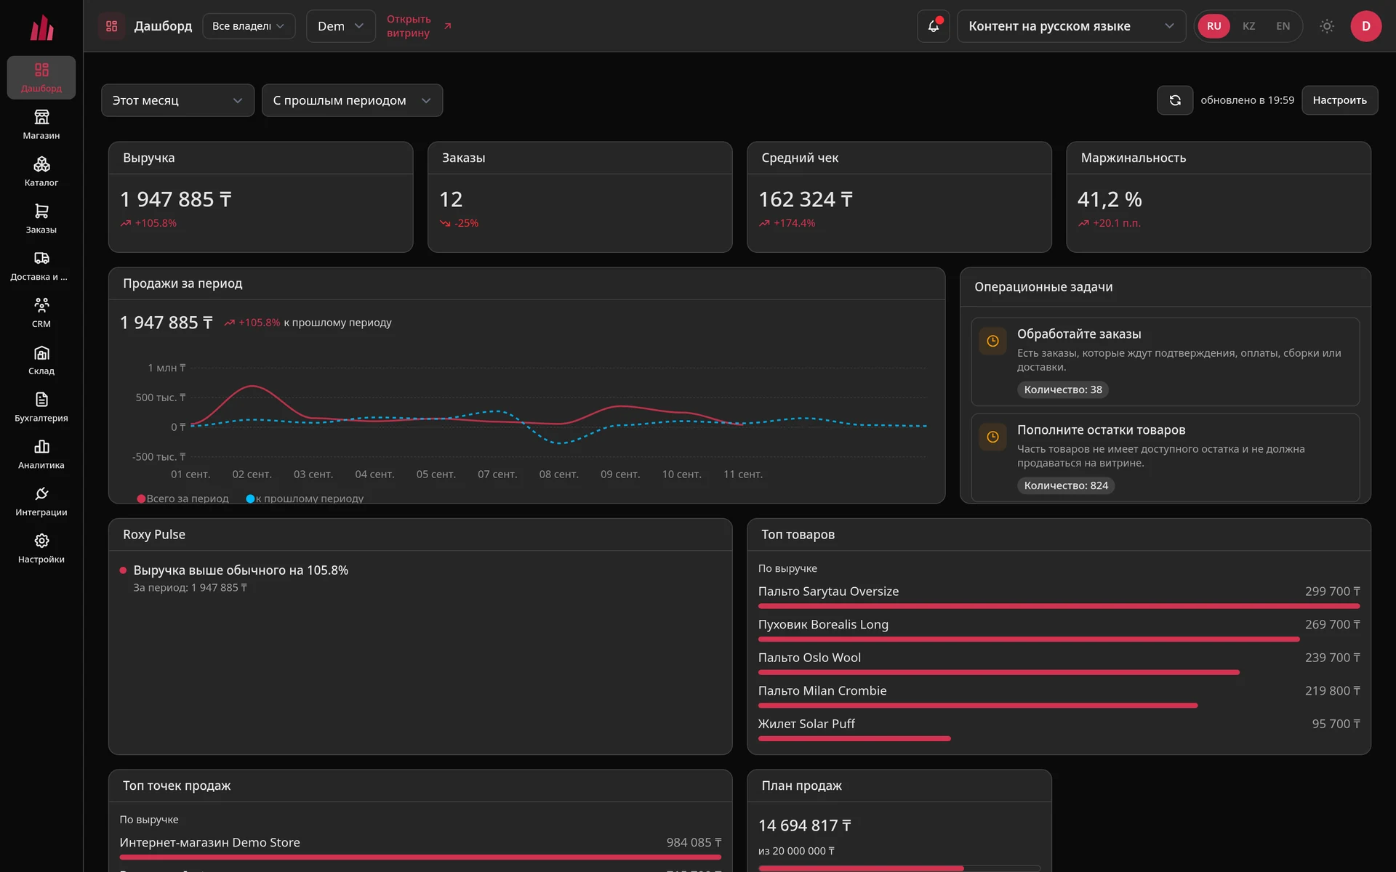Open the CRM sidebar icon

41,305
